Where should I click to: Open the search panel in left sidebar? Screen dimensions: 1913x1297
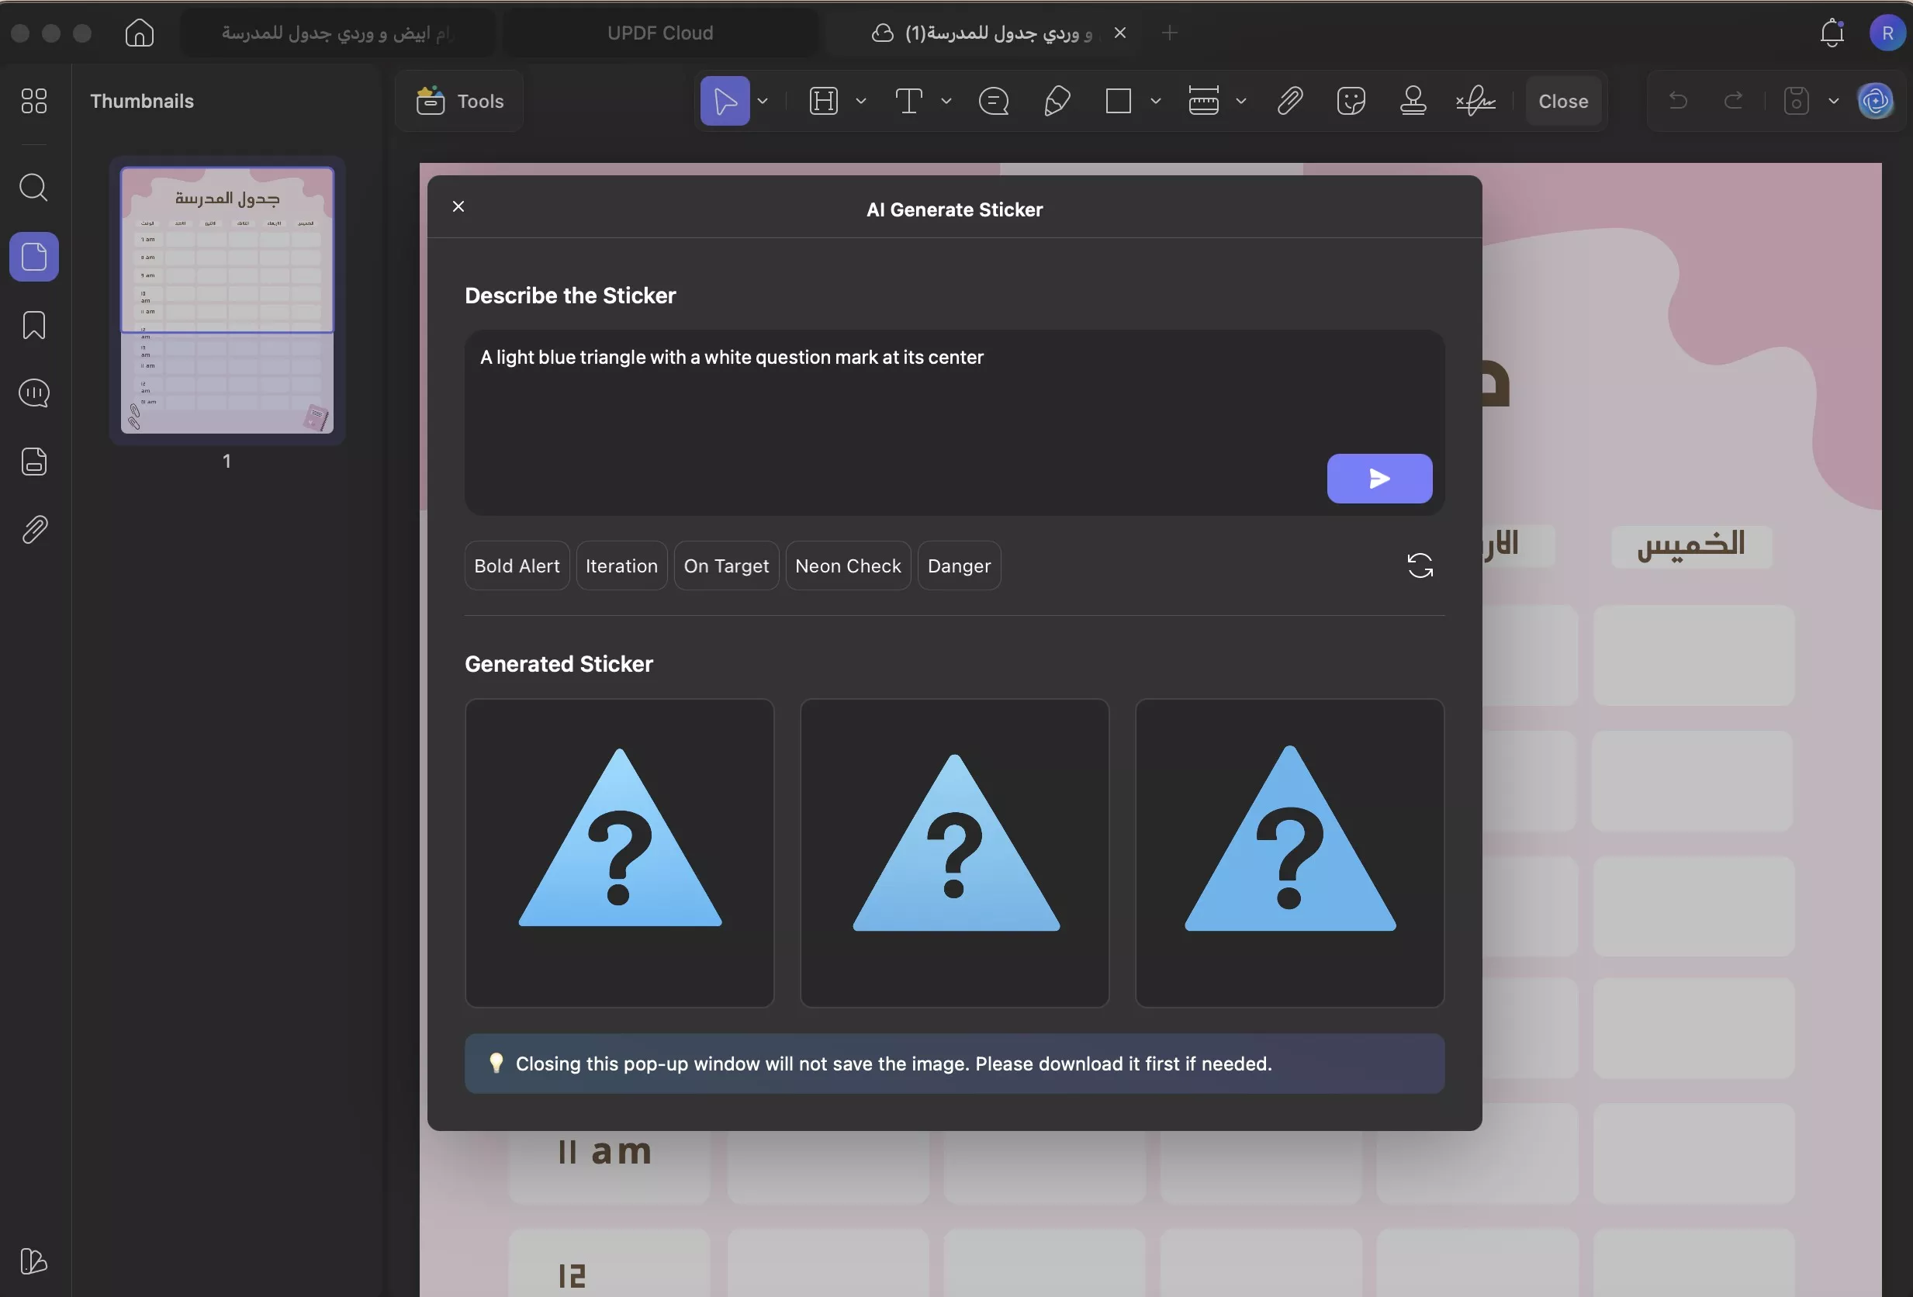(x=34, y=188)
